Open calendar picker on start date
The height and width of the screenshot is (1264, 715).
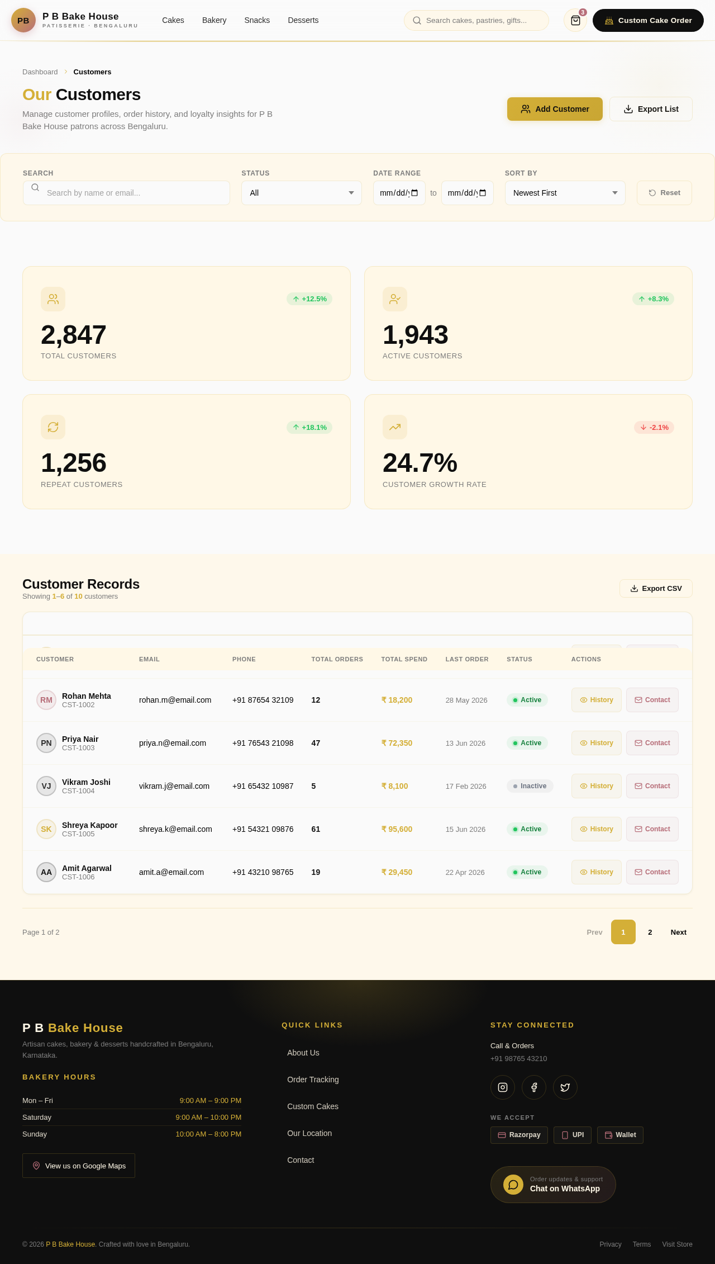(414, 193)
